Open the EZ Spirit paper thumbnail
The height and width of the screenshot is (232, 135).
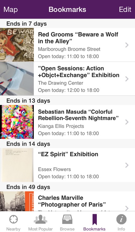pyautogui.click(x=17, y=165)
